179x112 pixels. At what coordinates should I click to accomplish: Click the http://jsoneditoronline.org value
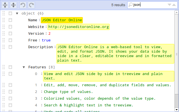79,27
